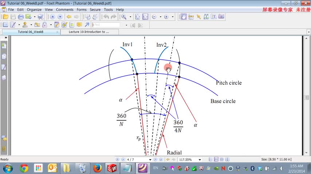Image resolution: width=311 pixels, height=174 pixels.
Task: Choose the Select Annotation arrow tool
Action: coord(198,17)
